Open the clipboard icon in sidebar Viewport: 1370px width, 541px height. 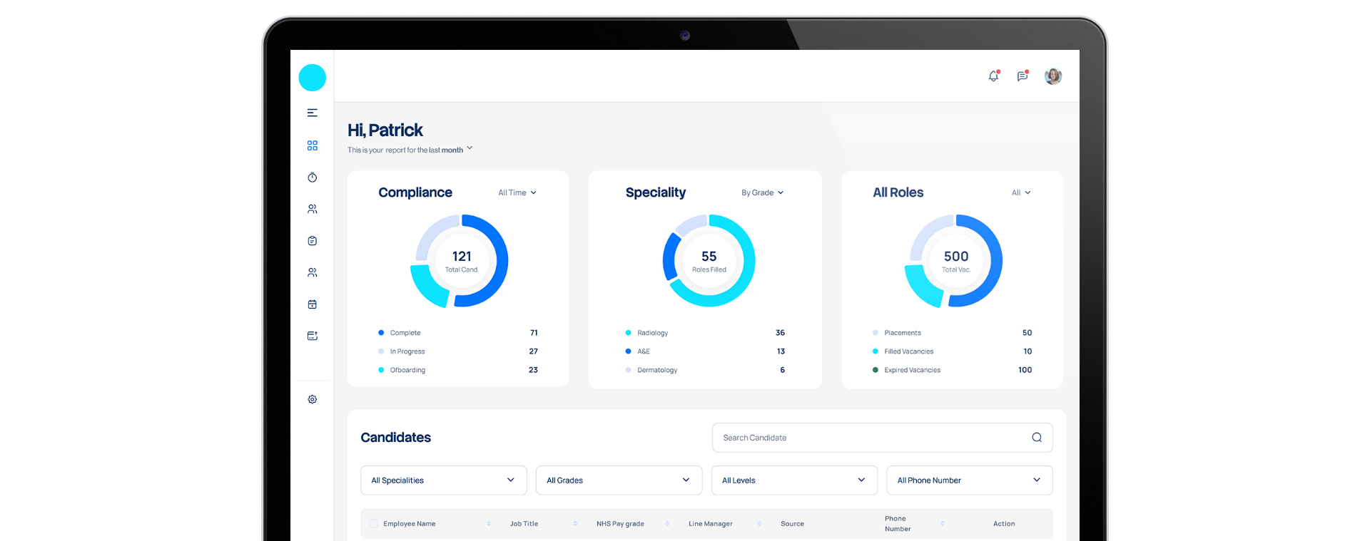coord(312,241)
